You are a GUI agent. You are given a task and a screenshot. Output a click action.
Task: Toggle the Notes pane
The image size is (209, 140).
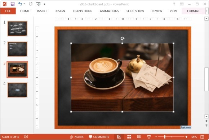tap(77, 137)
